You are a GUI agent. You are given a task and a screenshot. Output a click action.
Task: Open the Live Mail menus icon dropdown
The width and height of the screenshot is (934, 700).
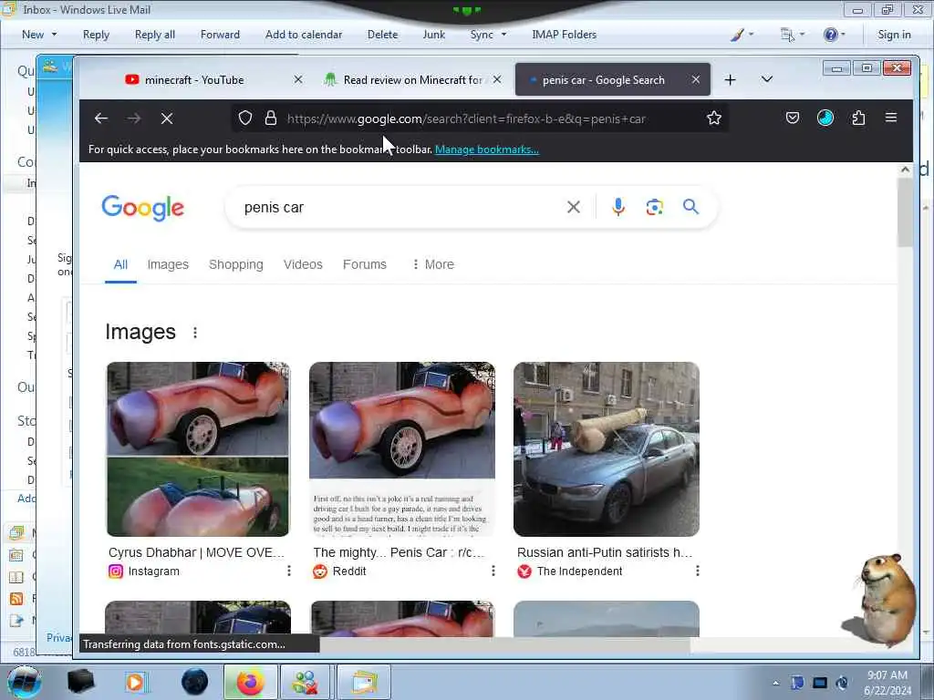click(x=793, y=35)
